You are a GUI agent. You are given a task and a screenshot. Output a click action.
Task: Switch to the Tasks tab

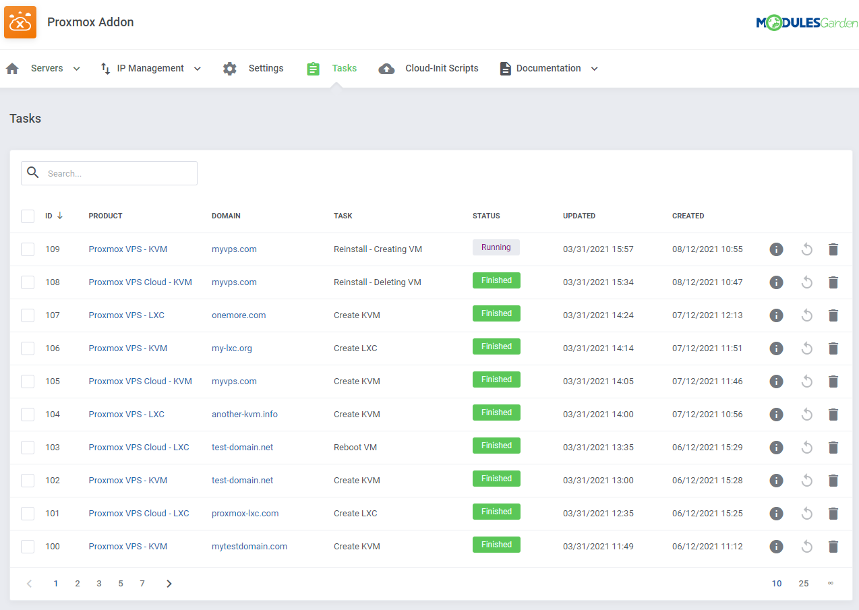point(344,67)
